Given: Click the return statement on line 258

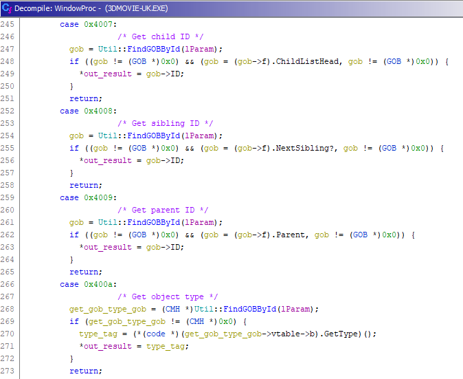Looking at the screenshot, I should click(x=86, y=185).
